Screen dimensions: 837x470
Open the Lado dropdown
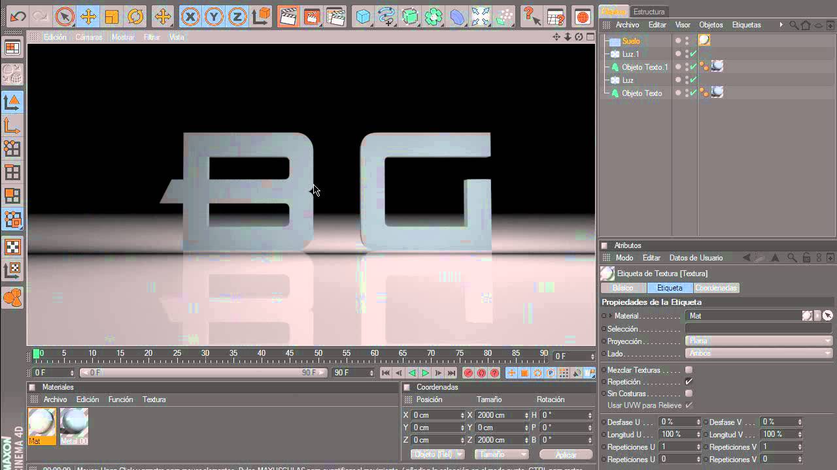759,353
